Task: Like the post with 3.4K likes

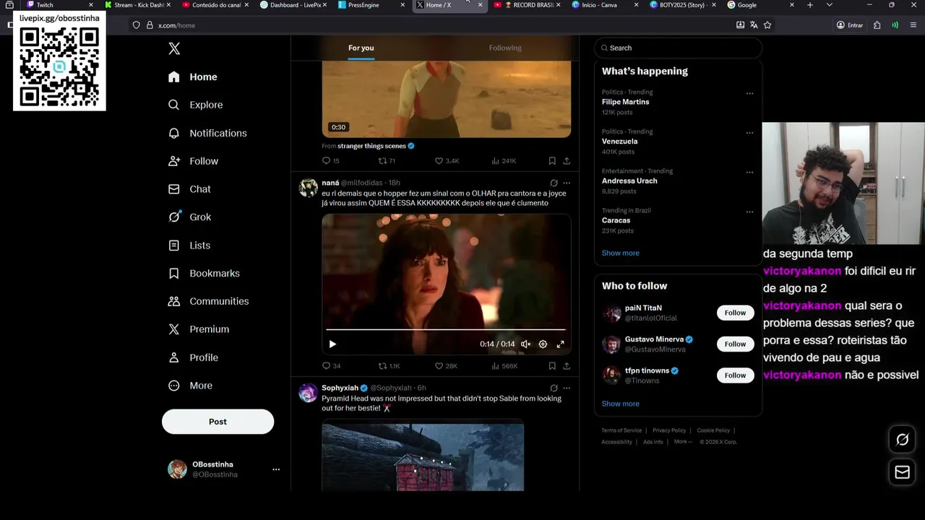Action: tap(447, 161)
